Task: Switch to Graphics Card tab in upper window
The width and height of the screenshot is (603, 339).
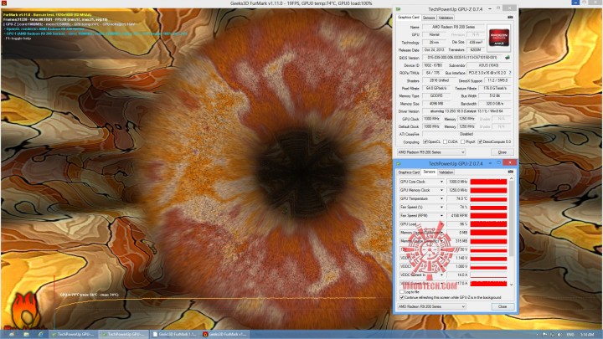Action: (x=408, y=18)
